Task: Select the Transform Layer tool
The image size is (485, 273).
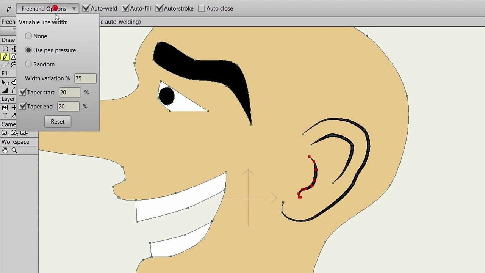Action: tap(5, 108)
